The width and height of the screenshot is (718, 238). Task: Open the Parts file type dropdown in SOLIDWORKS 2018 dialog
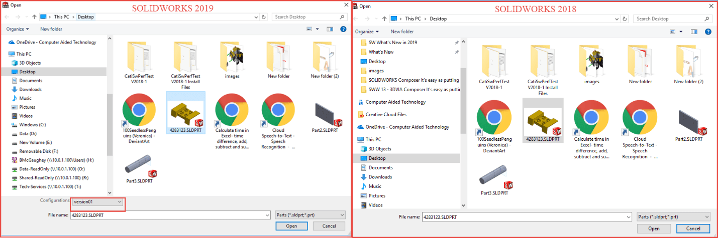[x=673, y=217]
